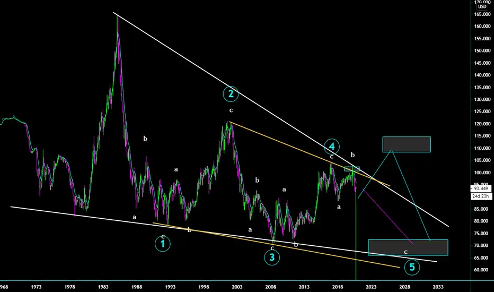Click the 140.000 price axis label

(482, 75)
